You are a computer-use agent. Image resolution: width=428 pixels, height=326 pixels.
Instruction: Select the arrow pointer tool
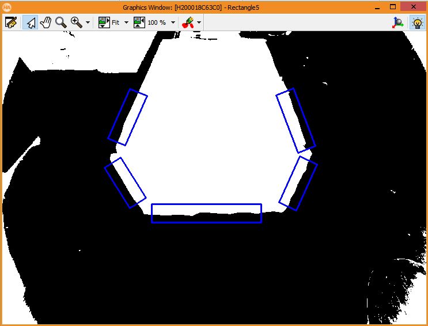click(31, 22)
